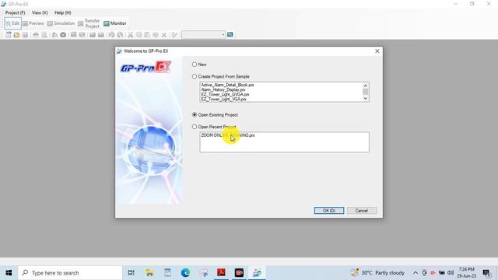Open the Project (F) menu
Viewport: 498px width, 280px height.
15,12
